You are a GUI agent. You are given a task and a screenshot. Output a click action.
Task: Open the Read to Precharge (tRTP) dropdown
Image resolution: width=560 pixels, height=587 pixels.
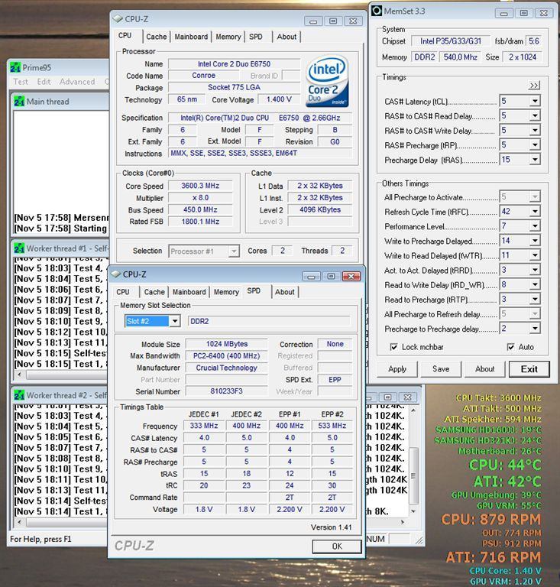pos(535,299)
